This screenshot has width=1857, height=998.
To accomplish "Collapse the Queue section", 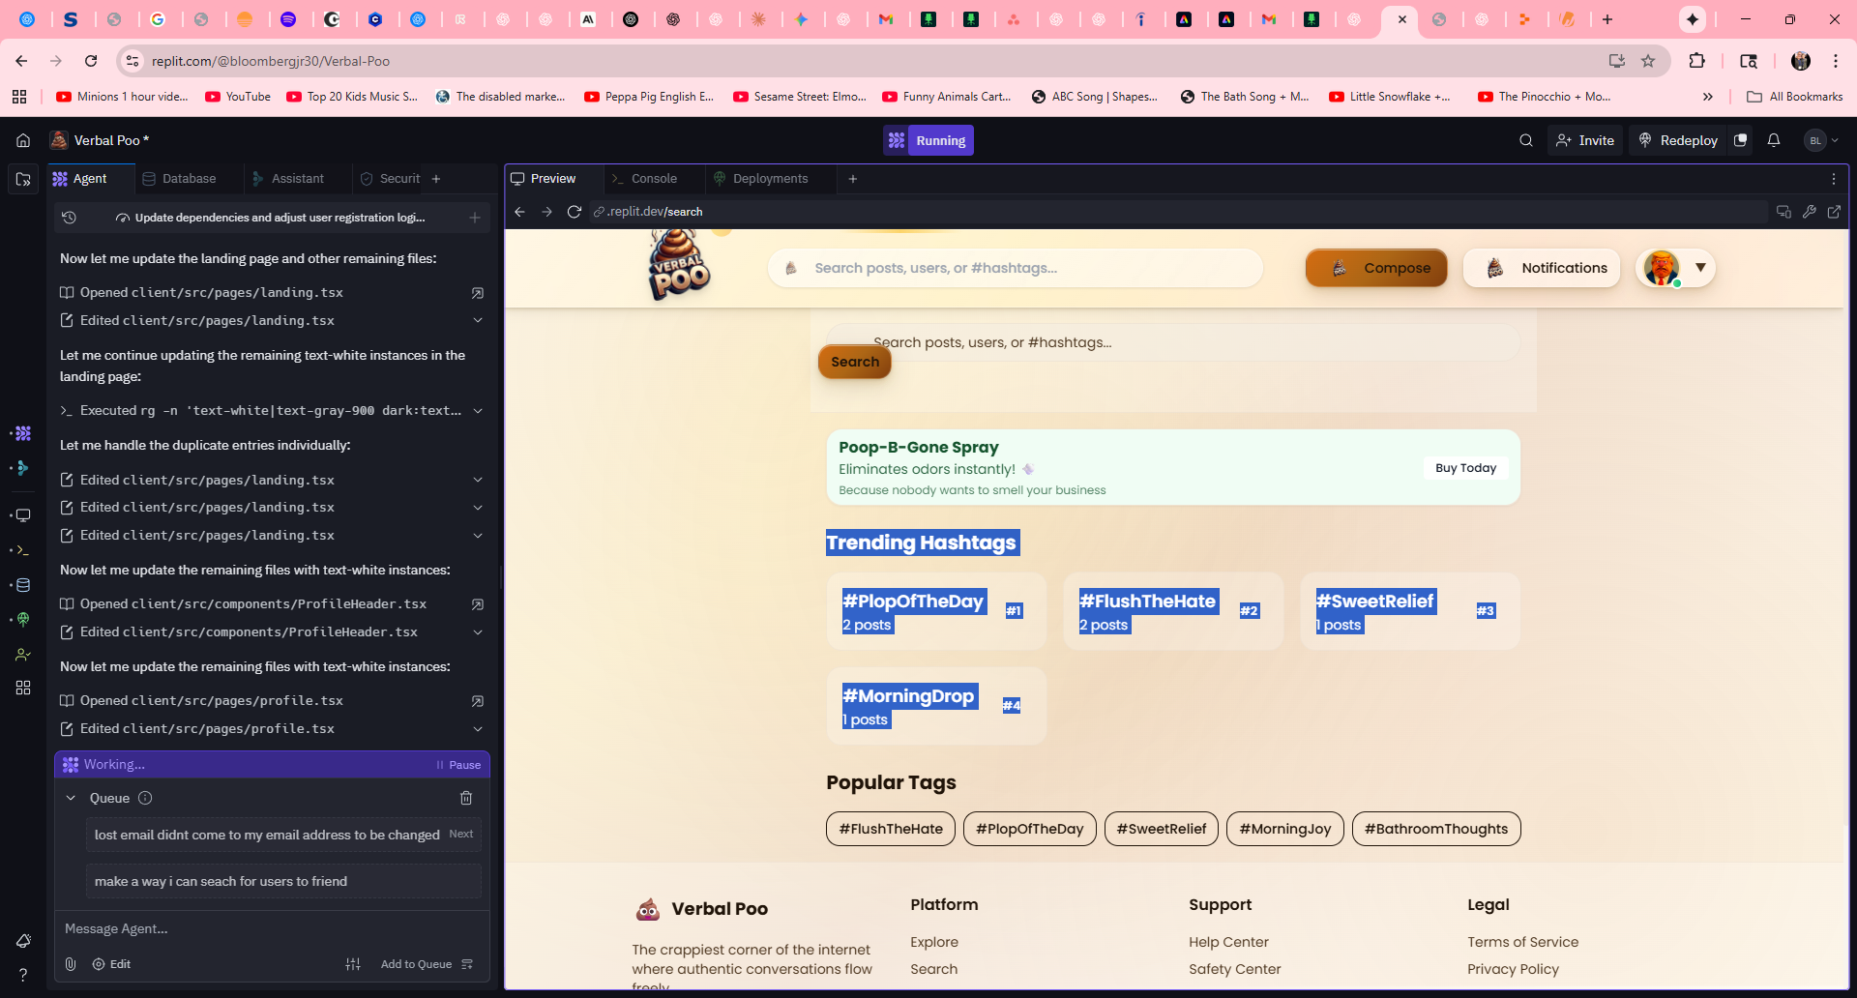I will point(71,798).
